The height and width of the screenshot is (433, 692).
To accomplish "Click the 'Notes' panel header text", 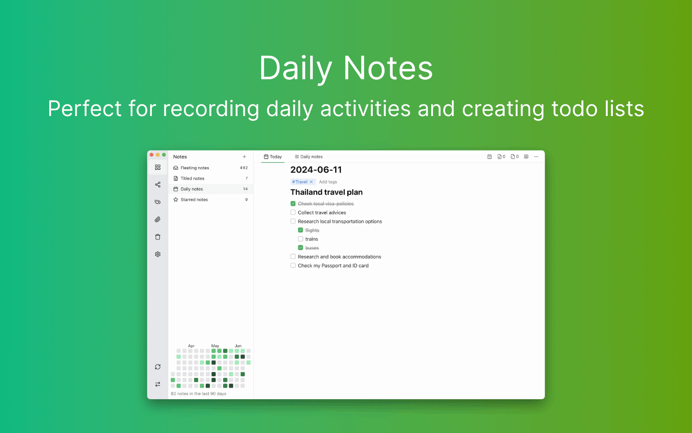I will click(180, 157).
